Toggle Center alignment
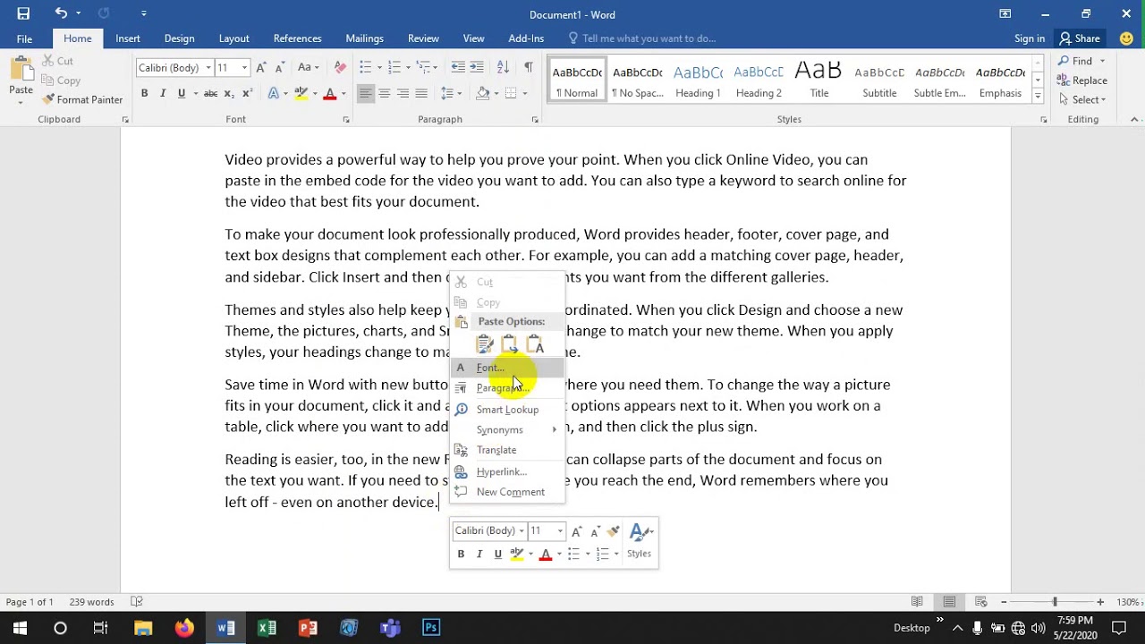The image size is (1145, 644). click(384, 93)
